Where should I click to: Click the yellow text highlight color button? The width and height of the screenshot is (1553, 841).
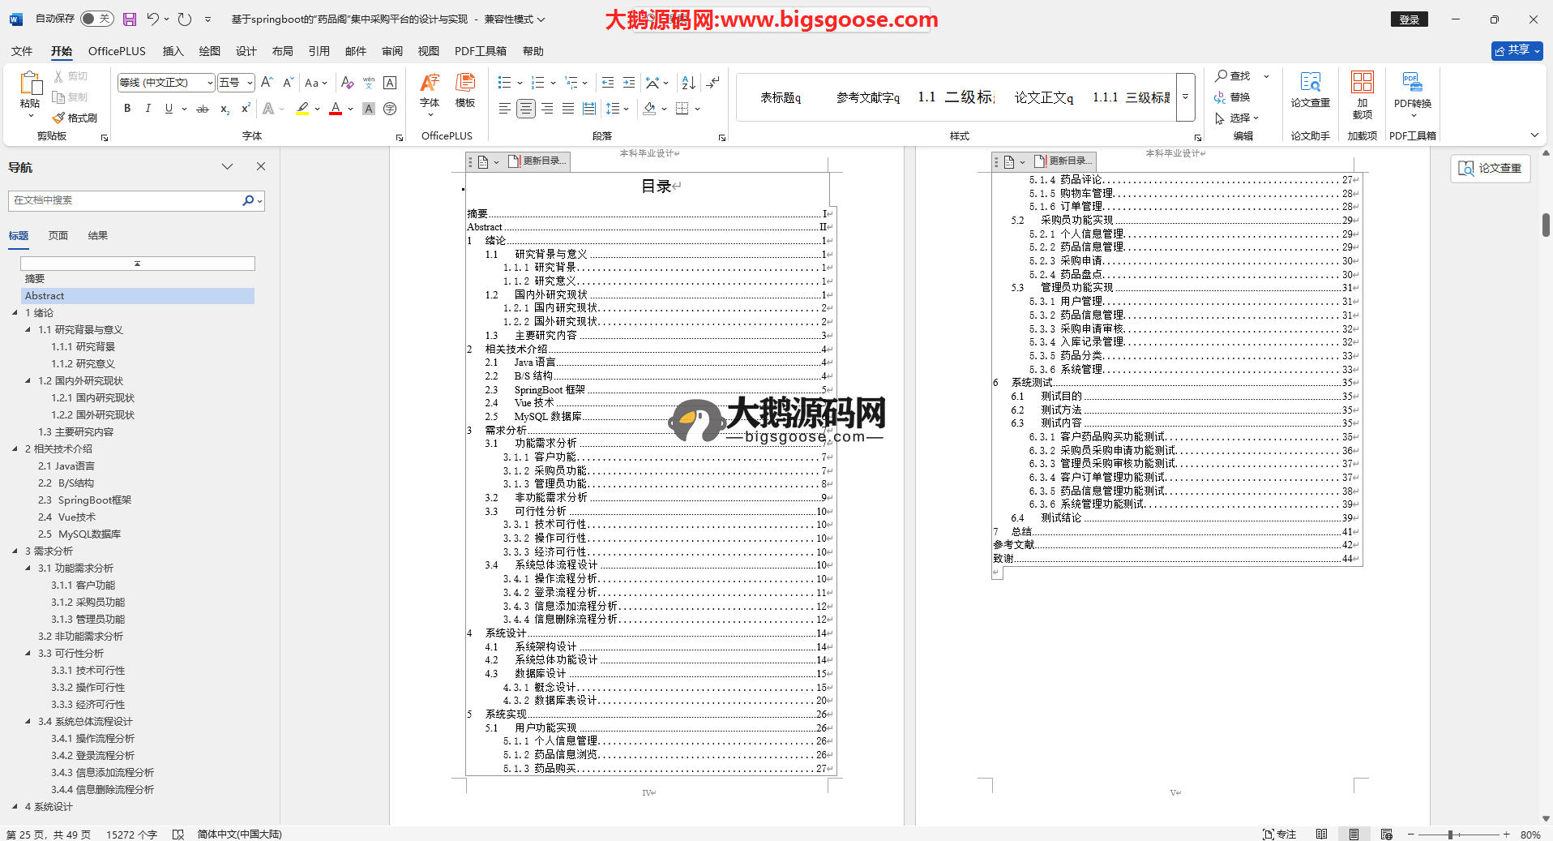302,109
